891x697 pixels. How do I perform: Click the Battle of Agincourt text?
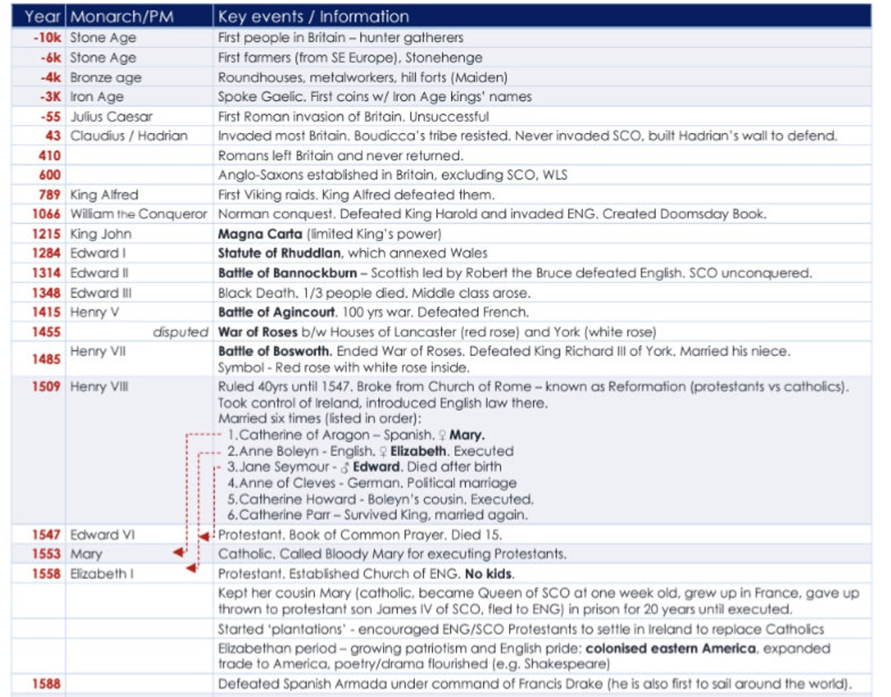tap(277, 313)
